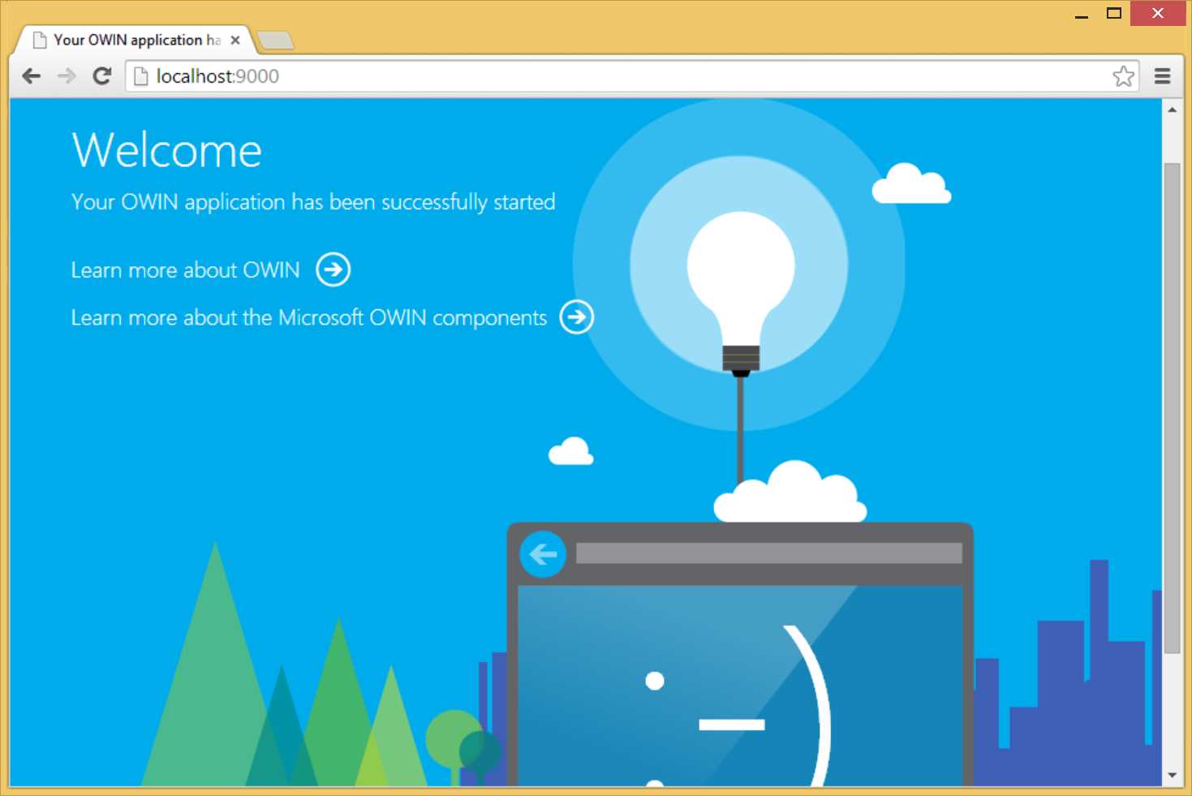Close the 'Your OWIN application' tab

point(235,40)
